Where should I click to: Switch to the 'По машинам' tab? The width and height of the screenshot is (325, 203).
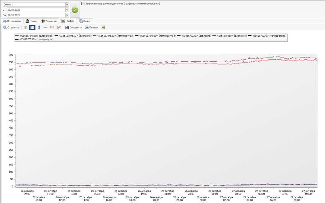pos(12,21)
